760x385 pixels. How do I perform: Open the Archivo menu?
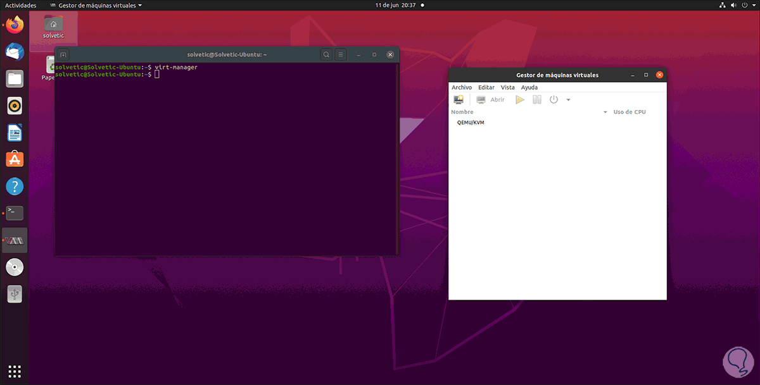[462, 87]
